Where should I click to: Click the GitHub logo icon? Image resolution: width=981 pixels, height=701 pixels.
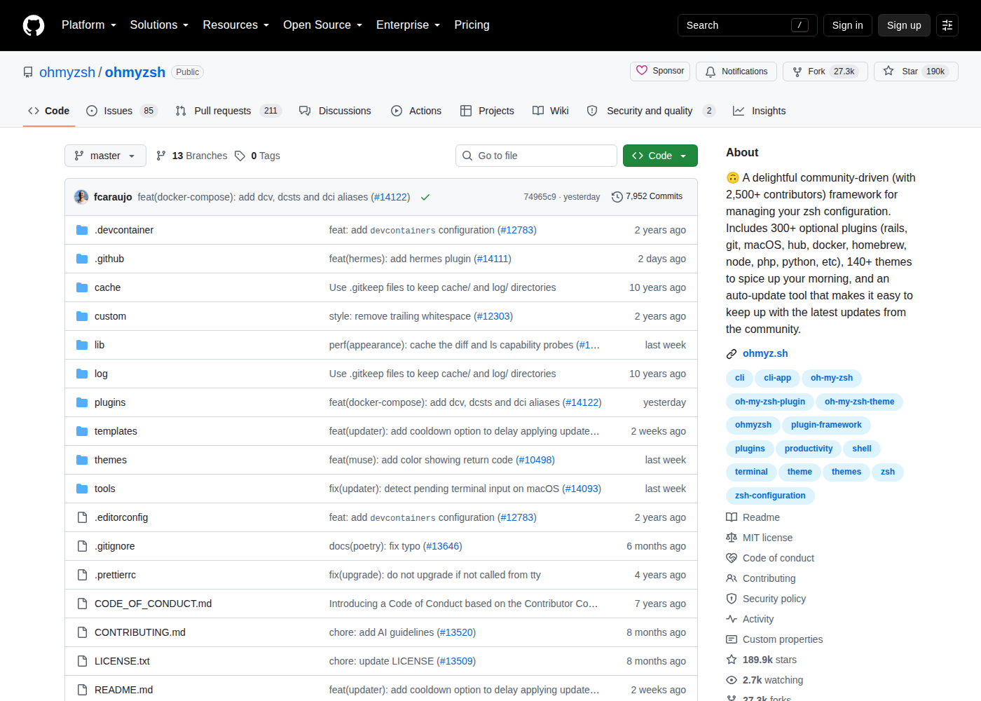pos(34,25)
